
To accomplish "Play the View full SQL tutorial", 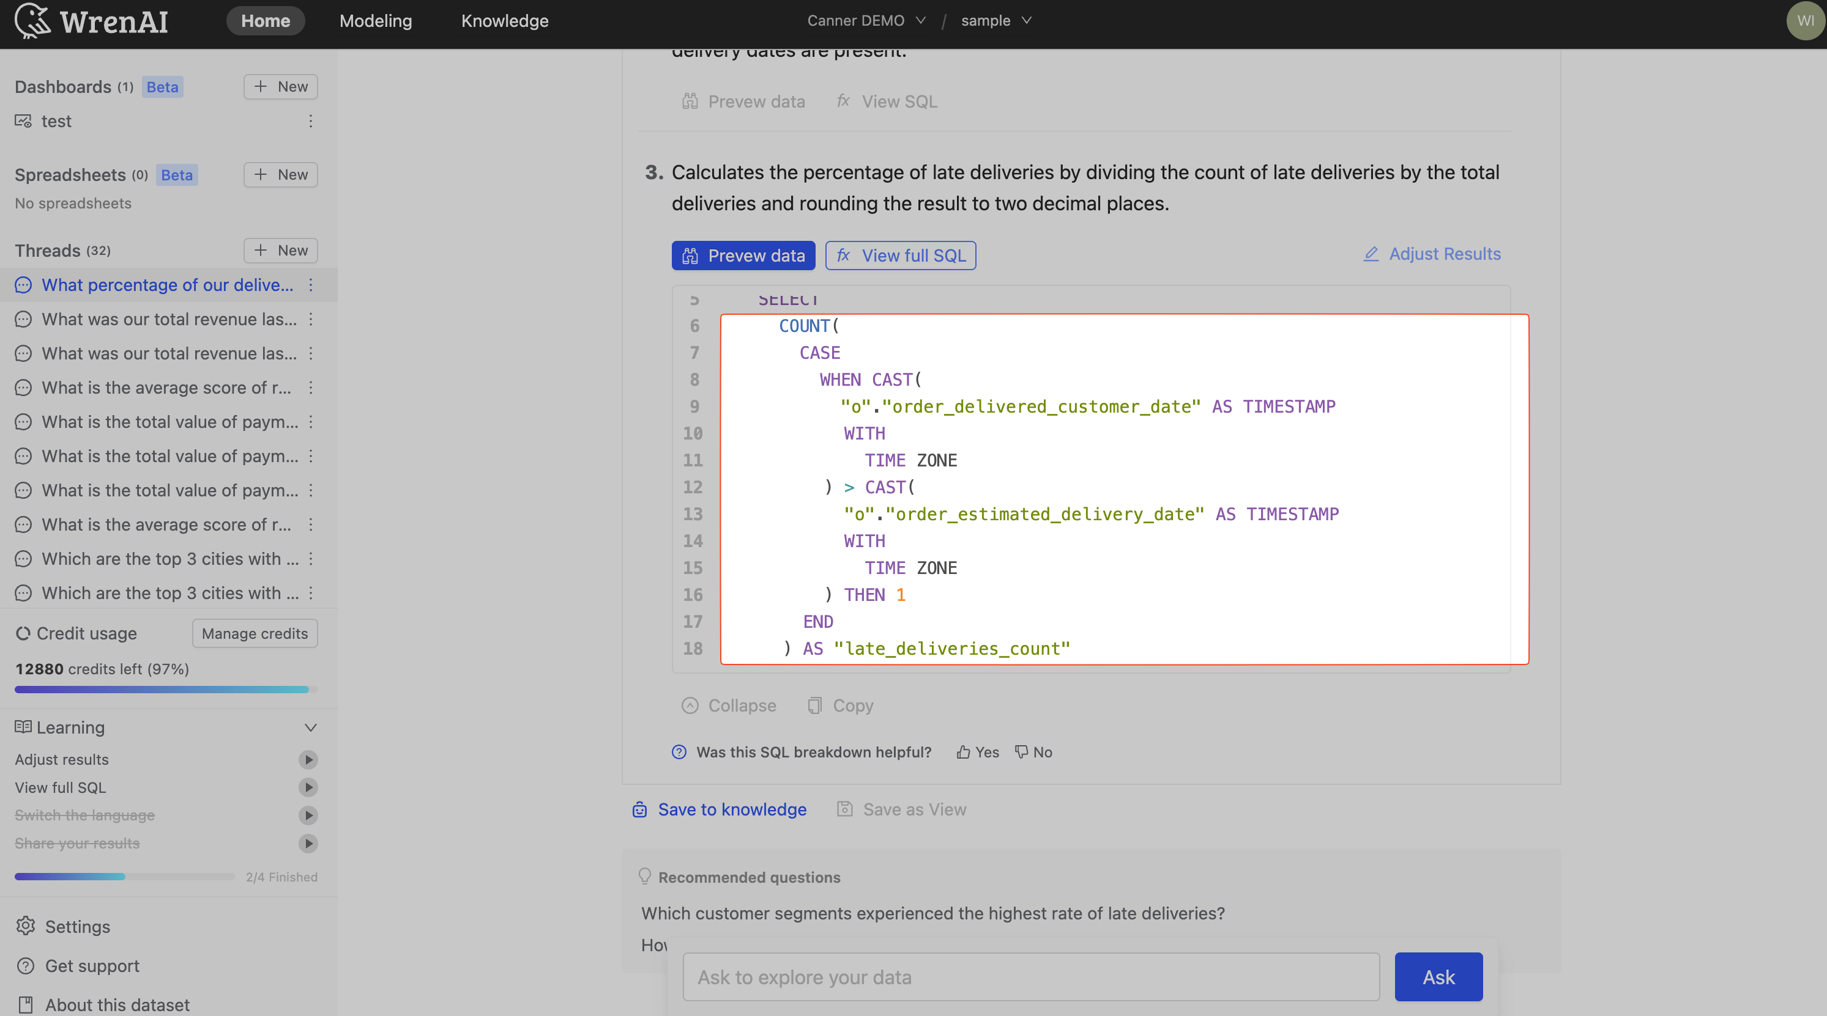I will point(308,787).
